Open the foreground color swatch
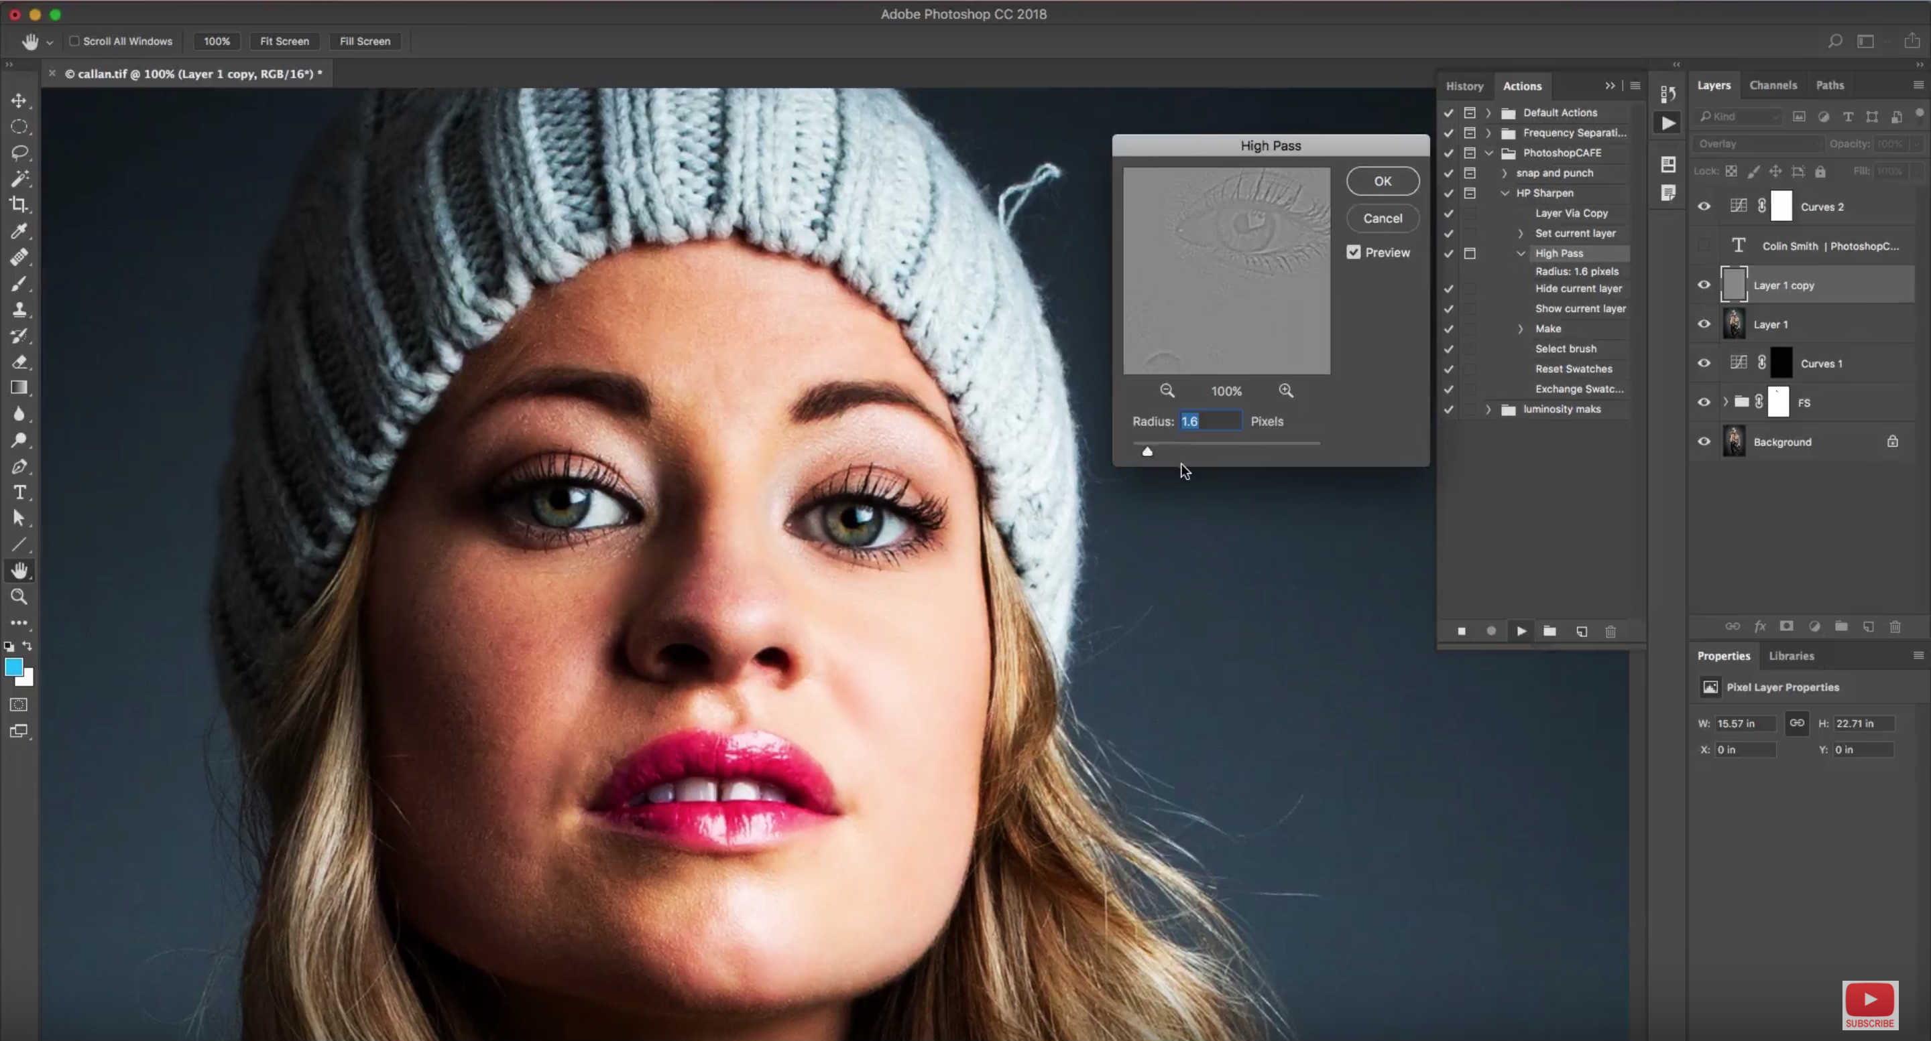Screen dimensions: 1931x1041 pyautogui.click(x=13, y=667)
